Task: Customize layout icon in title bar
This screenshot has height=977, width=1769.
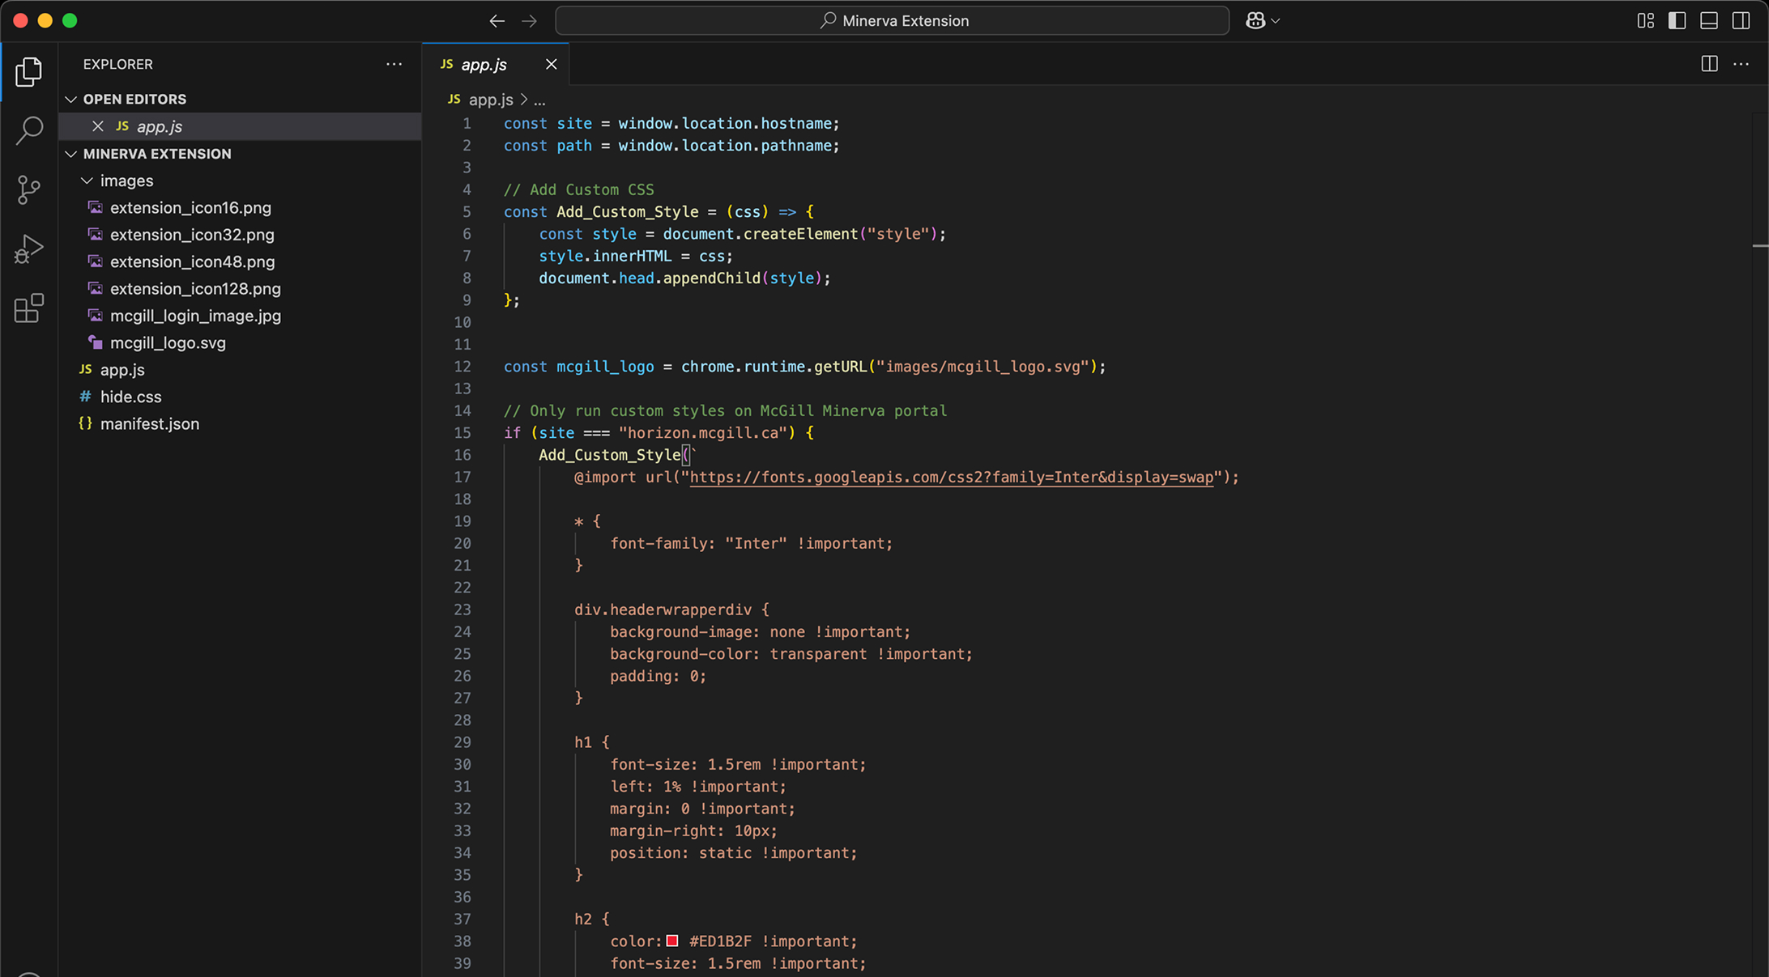Action: (x=1646, y=21)
